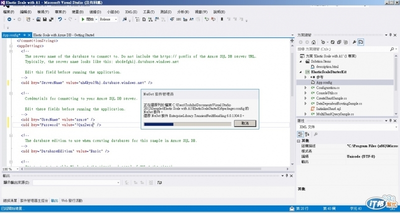The height and width of the screenshot is (213, 400).
Task: Toggle preview selected items icon in Solution Explorer
Action: point(360,42)
